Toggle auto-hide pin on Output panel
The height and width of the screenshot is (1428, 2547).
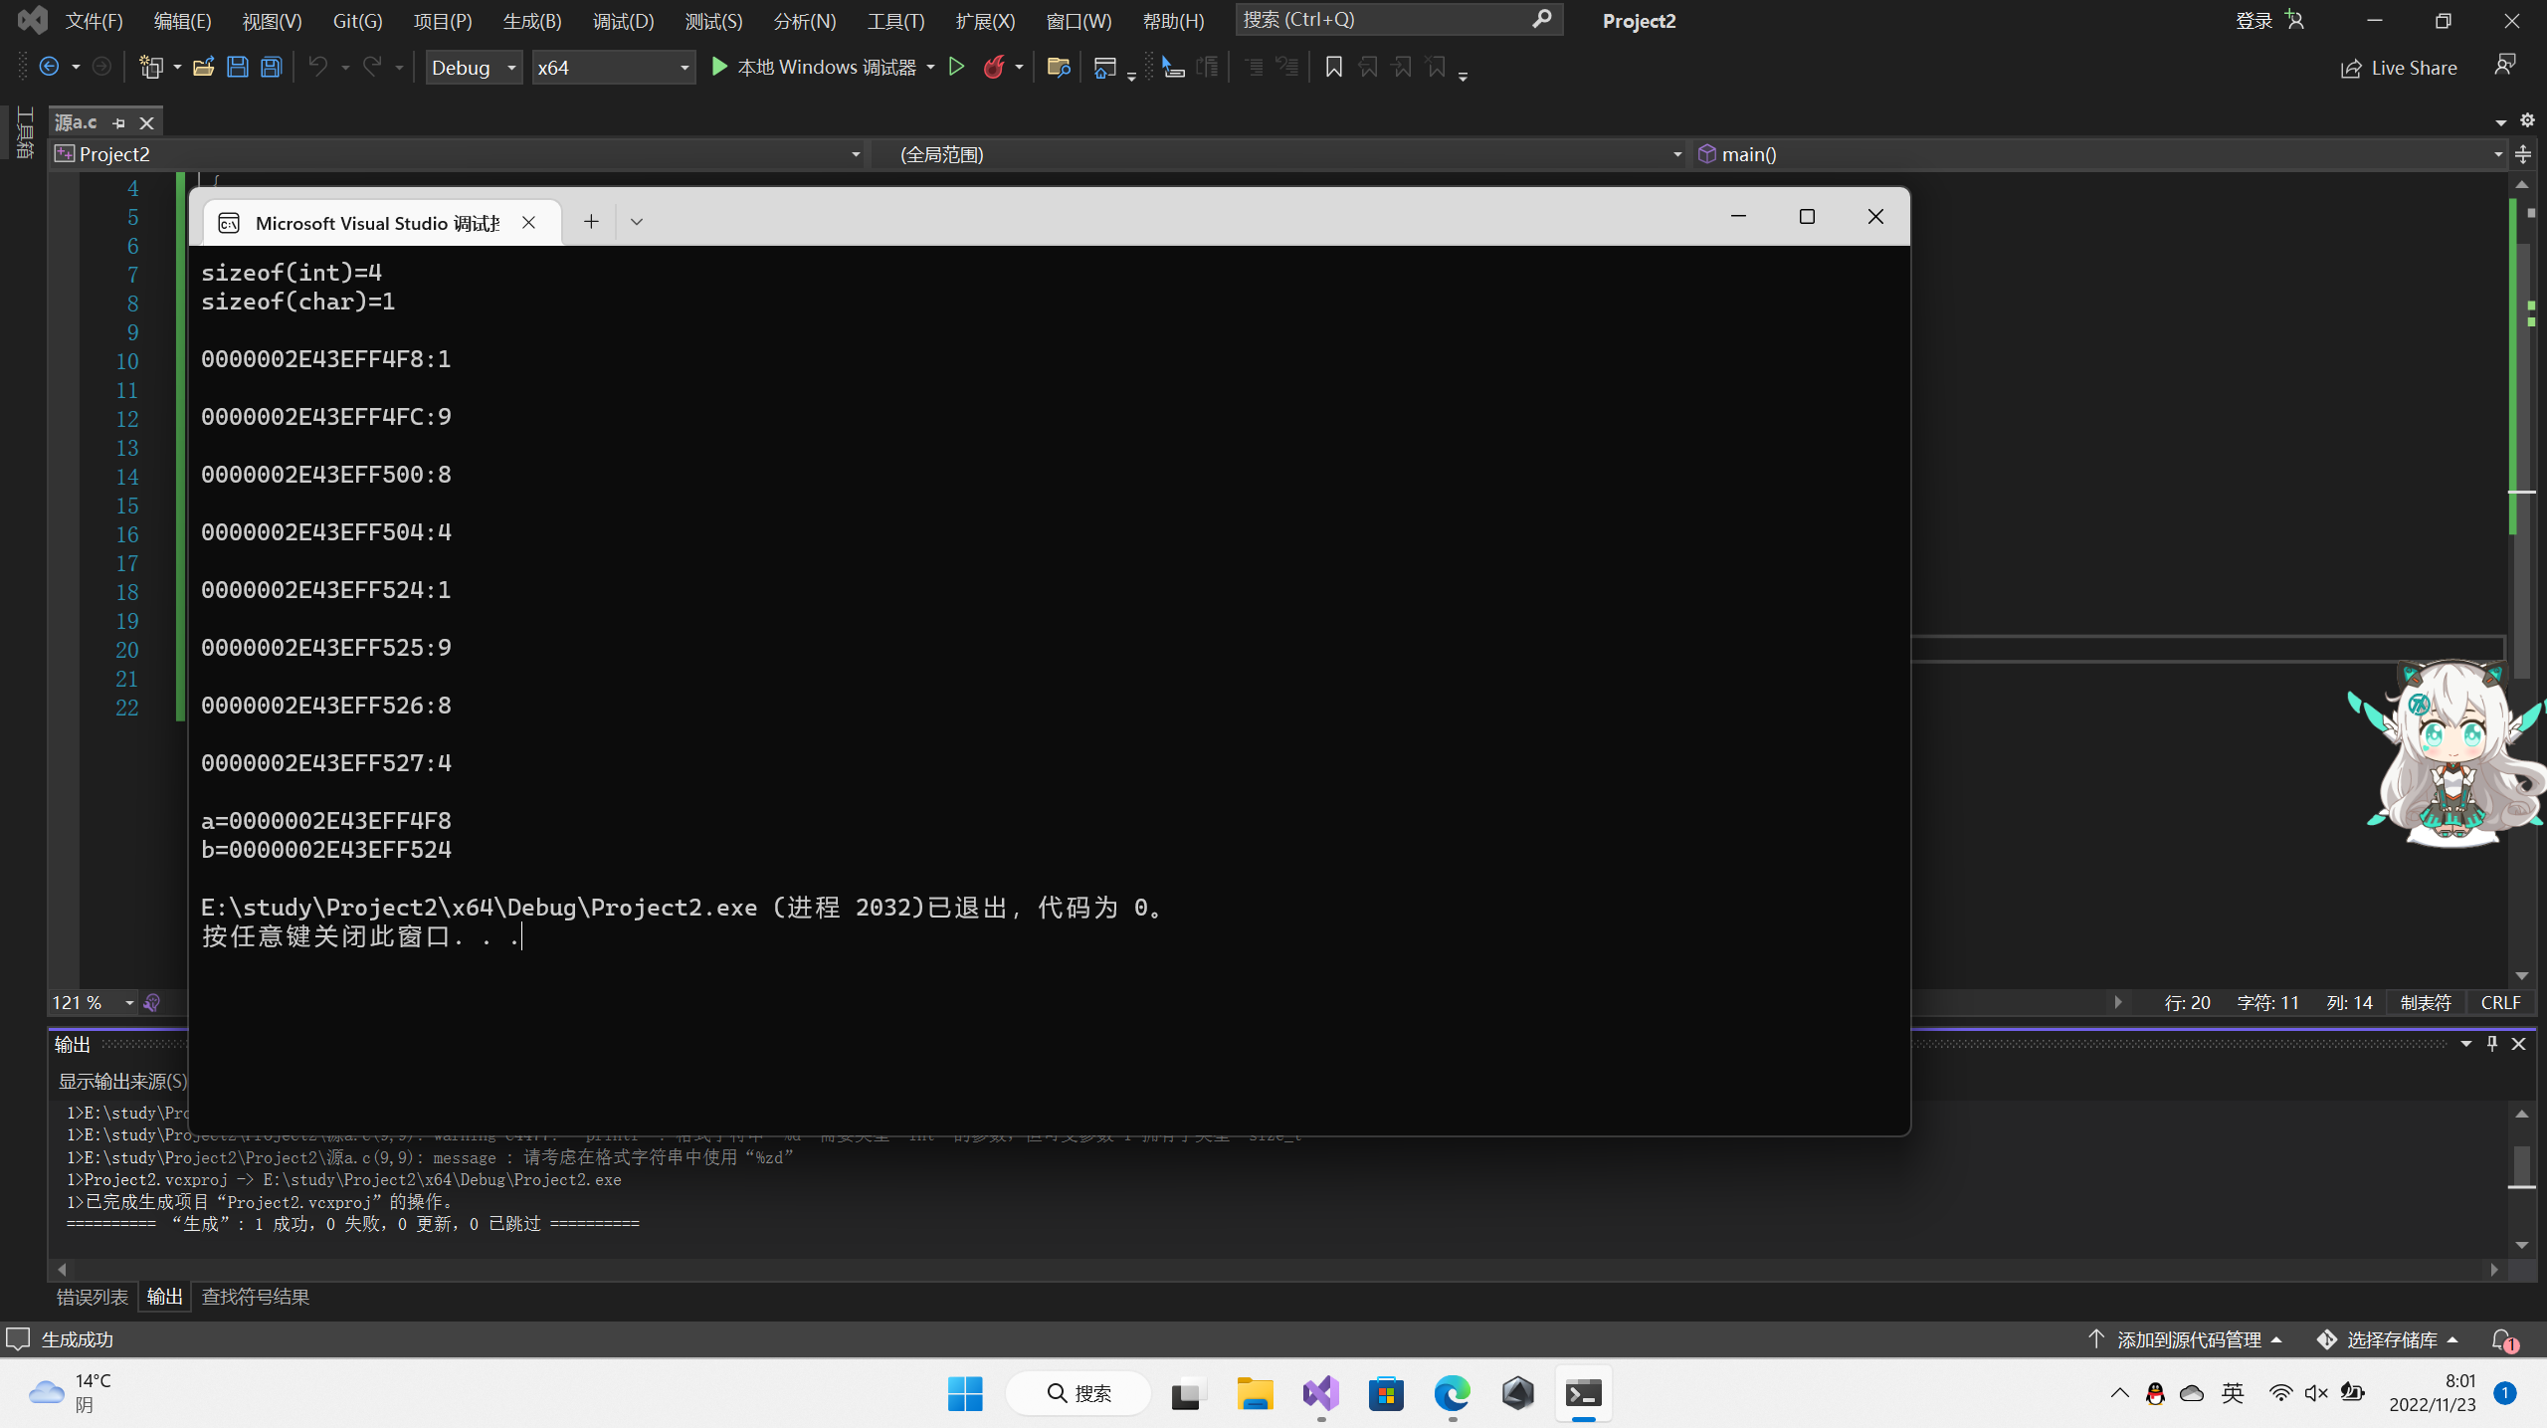coord(2492,1043)
